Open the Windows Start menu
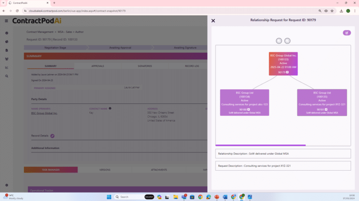The image size is (359, 201). (x=109, y=197)
